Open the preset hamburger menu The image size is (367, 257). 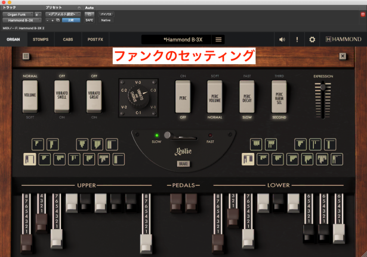[218, 39]
